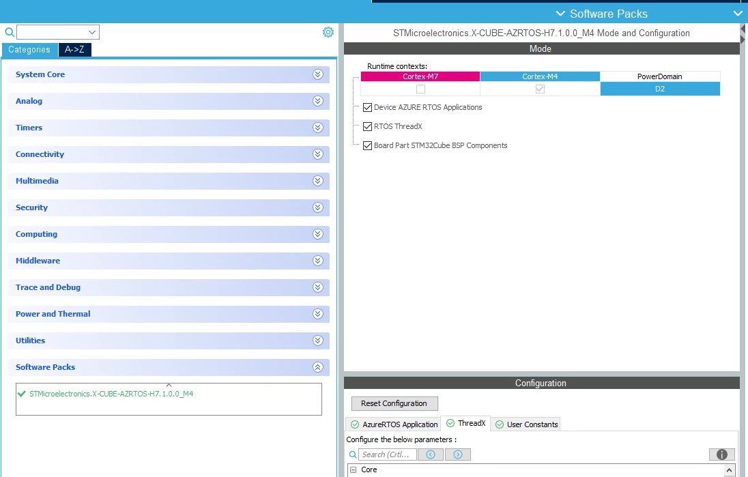This screenshot has height=477, width=748.
Task: Click the small up arrow above pack list
Action: (169, 384)
